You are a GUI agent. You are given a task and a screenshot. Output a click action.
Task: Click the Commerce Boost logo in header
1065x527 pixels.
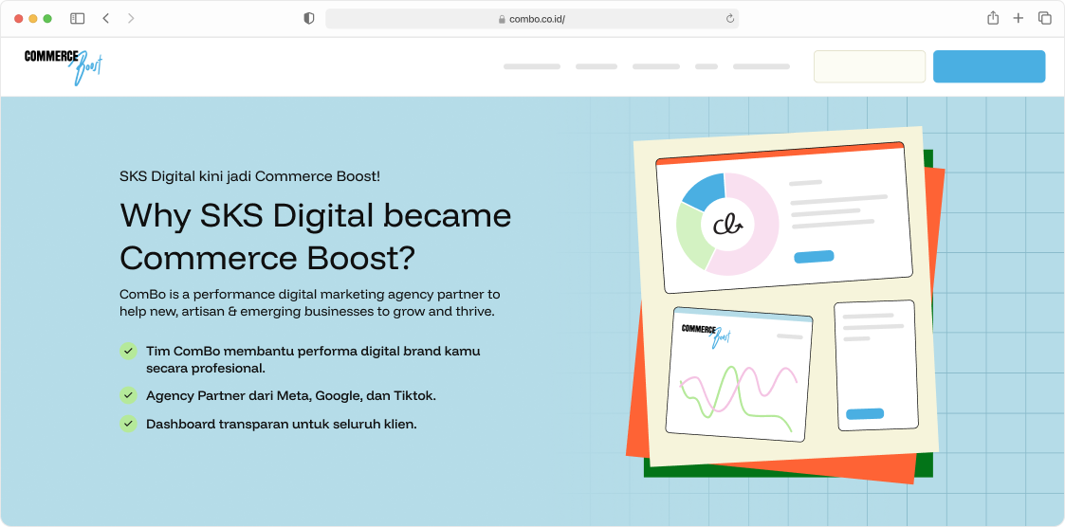[64, 66]
